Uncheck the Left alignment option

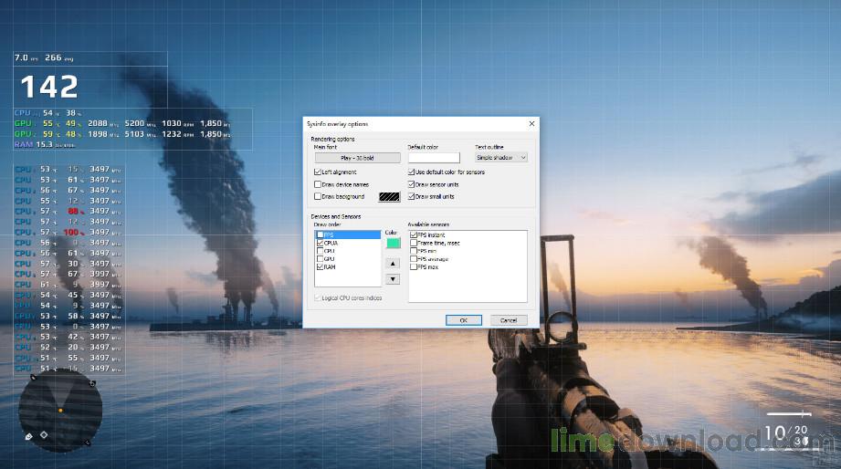(318, 172)
